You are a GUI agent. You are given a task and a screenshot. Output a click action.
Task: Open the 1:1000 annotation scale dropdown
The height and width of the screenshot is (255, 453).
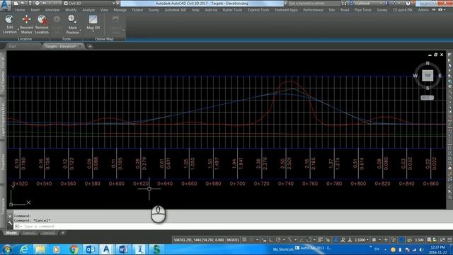tap(362, 239)
